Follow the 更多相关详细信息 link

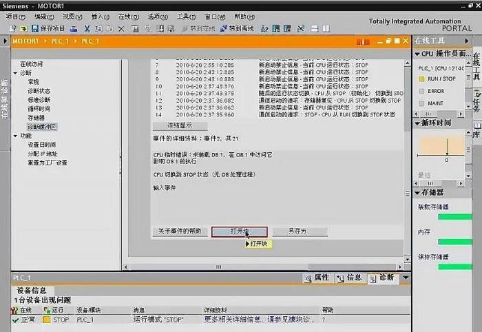point(259,320)
